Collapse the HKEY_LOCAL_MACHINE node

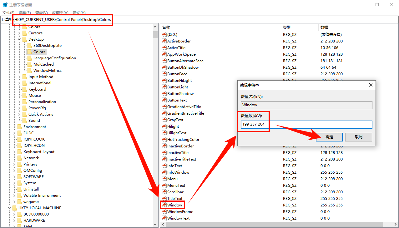[9, 208]
